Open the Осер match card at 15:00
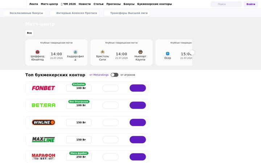The width and height of the screenshot is (261, 163). (x=174, y=53)
